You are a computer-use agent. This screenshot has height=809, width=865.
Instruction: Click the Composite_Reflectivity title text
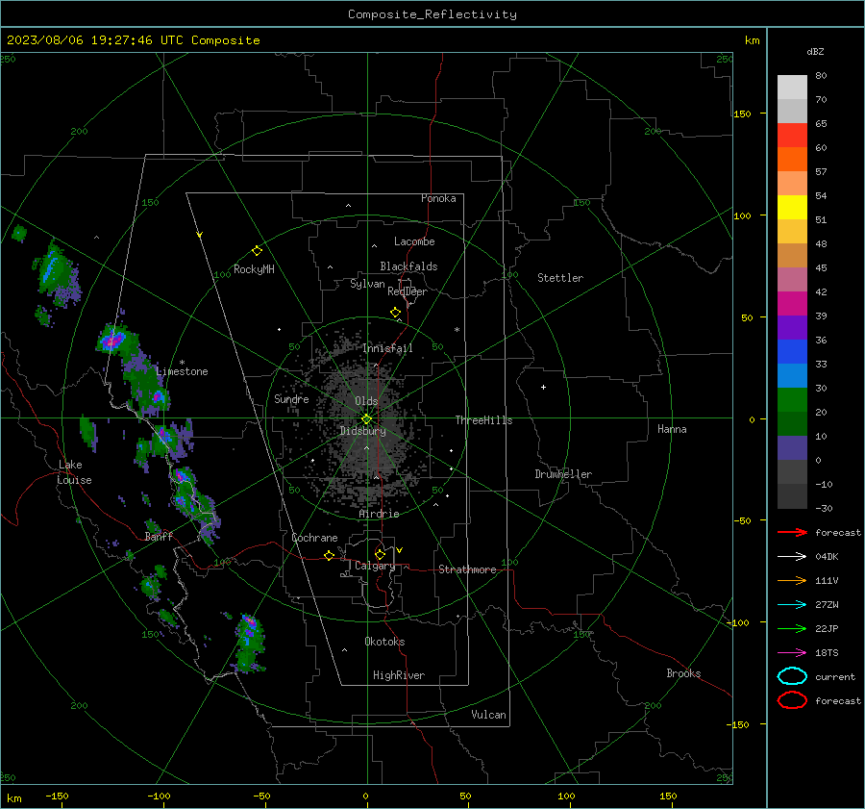tap(432, 14)
